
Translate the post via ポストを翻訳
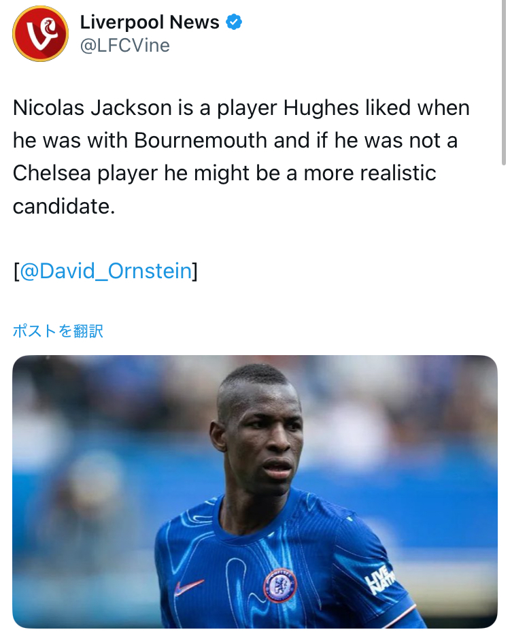58,331
